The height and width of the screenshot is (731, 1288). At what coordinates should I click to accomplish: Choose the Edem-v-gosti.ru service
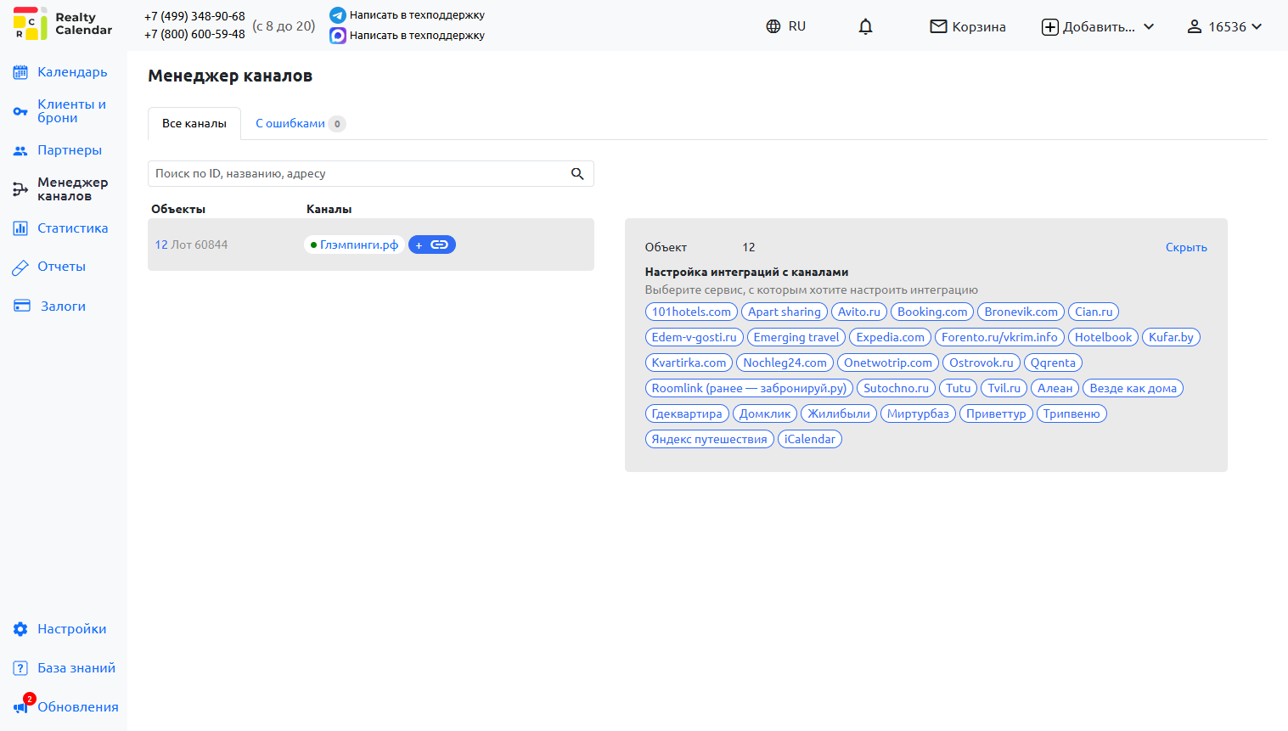tap(695, 337)
